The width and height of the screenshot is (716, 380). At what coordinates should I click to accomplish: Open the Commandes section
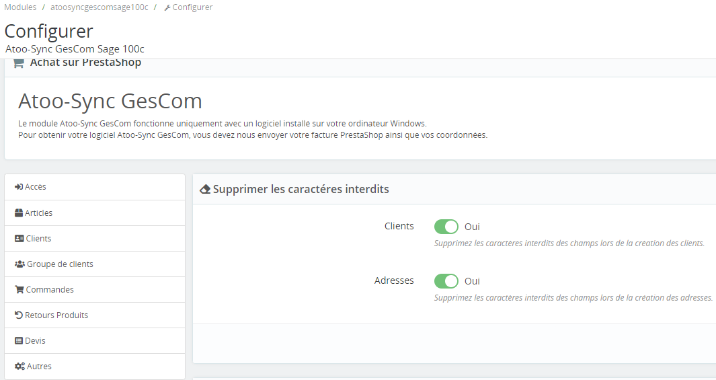[x=95, y=290]
